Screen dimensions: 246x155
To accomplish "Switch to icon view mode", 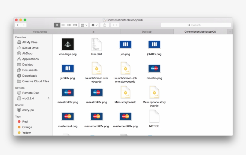I will (x=57, y=25).
